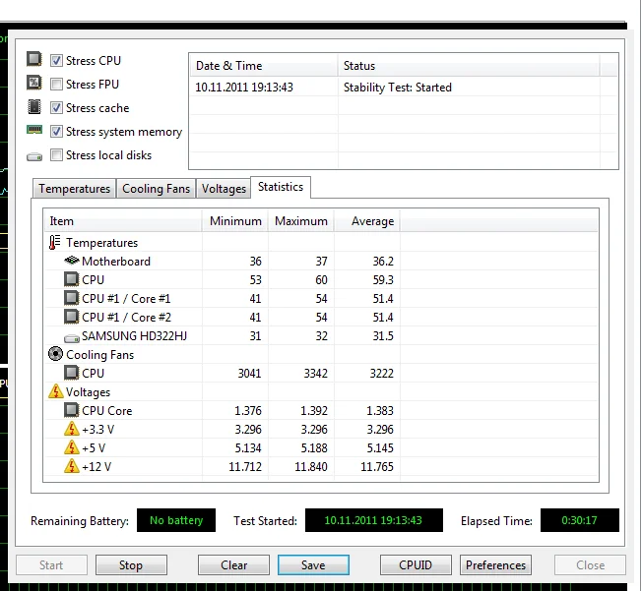This screenshot has height=591, width=642.
Task: Click the hard drive icon beside Stress local disks
Action: point(34,156)
